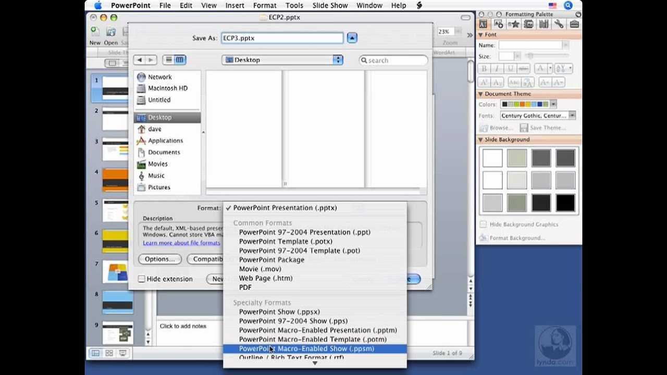Click the Subscript button in Formatting Palette
The width and height of the screenshot is (667, 375).
497,82
